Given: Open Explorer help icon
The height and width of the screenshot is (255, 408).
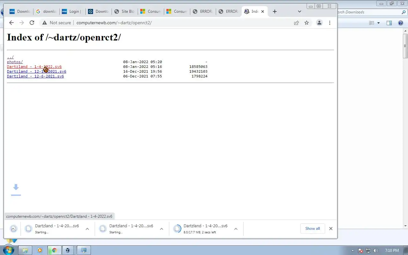Looking at the screenshot, I should (x=401, y=23).
